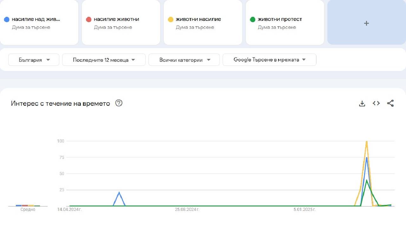The height and width of the screenshot is (228, 406).
Task: Open the Всички категории category dropdown
Action: pos(184,60)
